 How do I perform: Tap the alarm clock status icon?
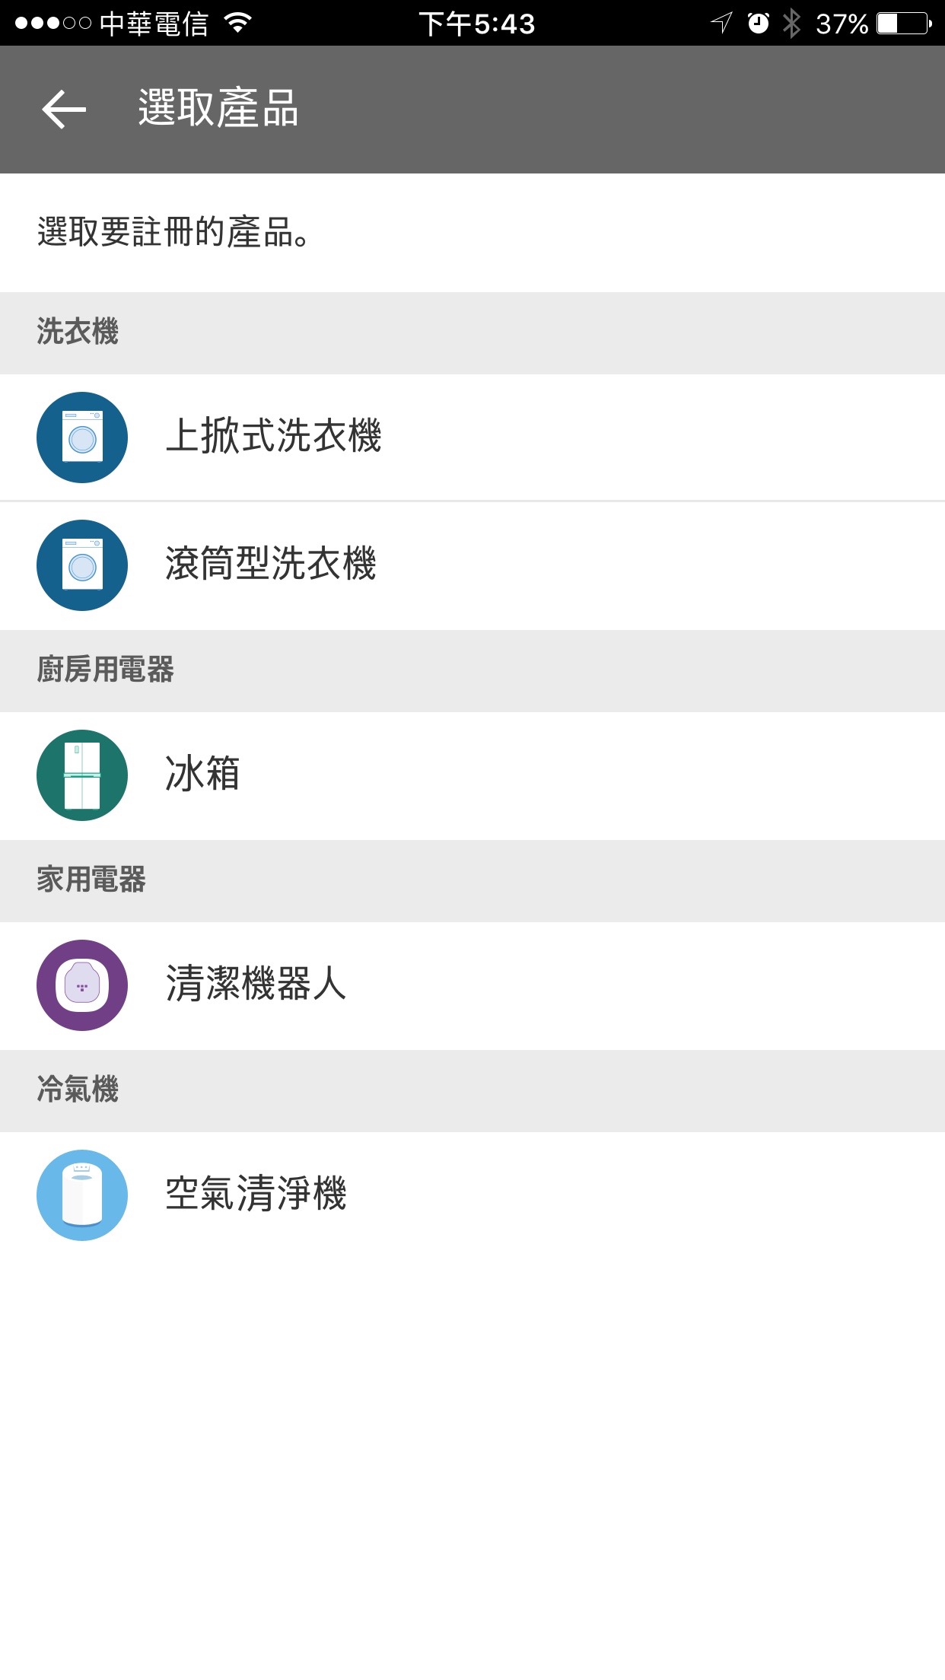758,24
